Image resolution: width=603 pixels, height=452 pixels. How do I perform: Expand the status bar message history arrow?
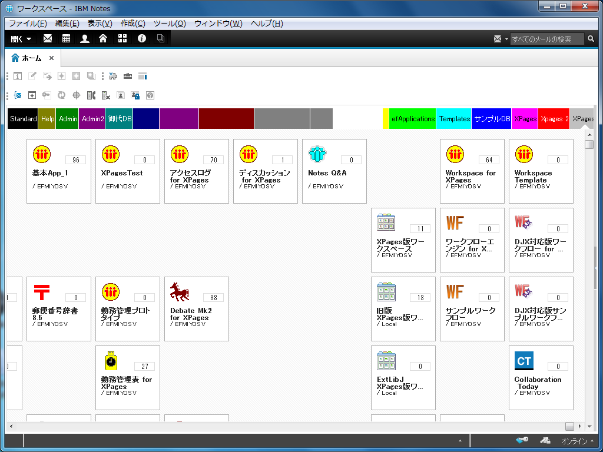[x=460, y=441]
